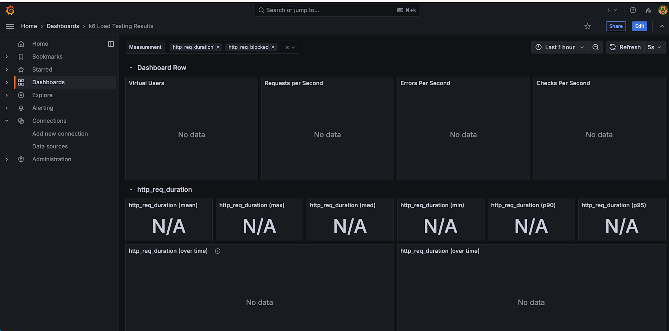Open the user profile avatar
Screen dimensions: 669x331
tap(662, 10)
